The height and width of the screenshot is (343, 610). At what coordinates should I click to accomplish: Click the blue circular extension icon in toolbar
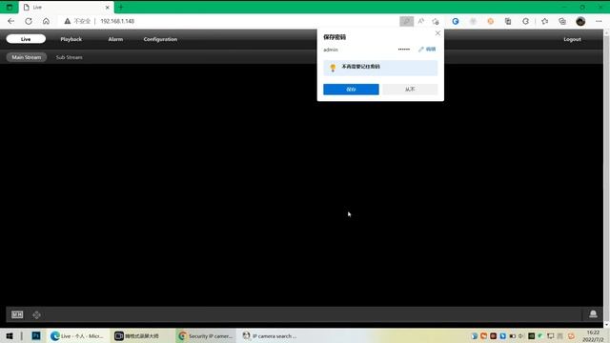[456, 21]
